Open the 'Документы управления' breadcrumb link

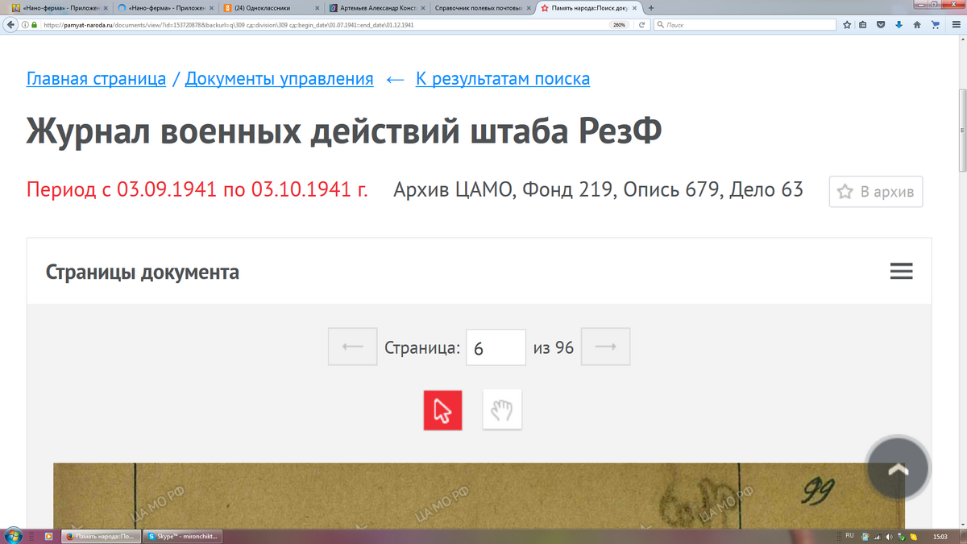click(x=279, y=79)
